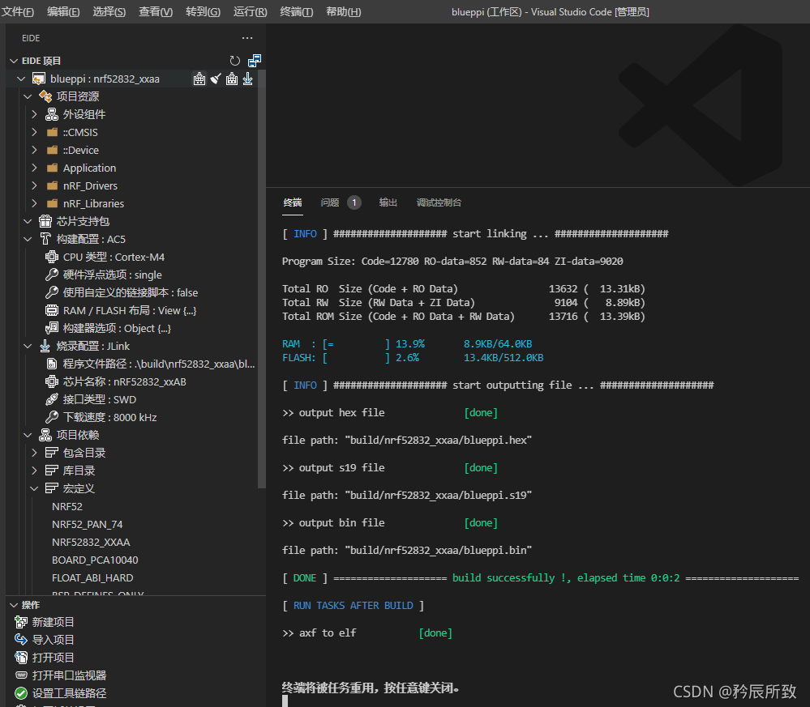Image resolution: width=810 pixels, height=707 pixels.
Task: Click the switch workspace icon beside refresh
Action: click(x=254, y=61)
